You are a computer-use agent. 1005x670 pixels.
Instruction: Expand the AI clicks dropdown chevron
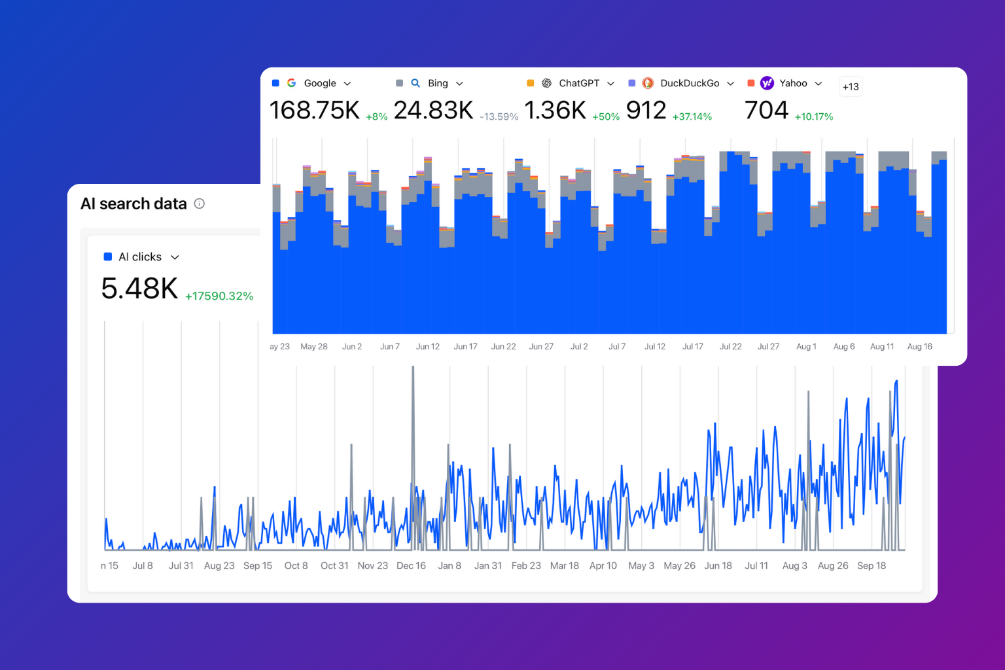coord(175,257)
